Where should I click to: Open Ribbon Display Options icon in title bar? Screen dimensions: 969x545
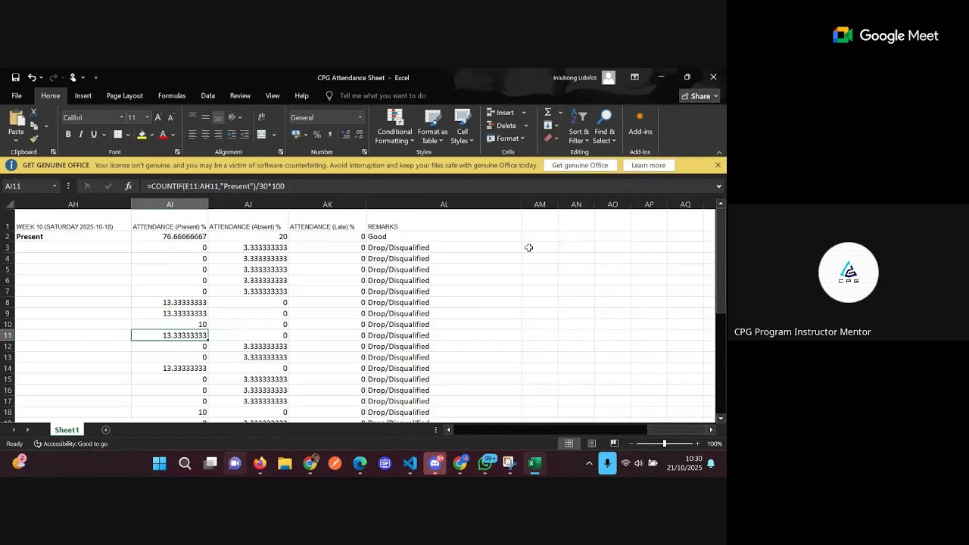coord(634,77)
